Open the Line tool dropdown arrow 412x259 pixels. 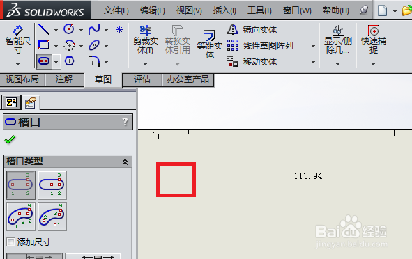click(56, 30)
